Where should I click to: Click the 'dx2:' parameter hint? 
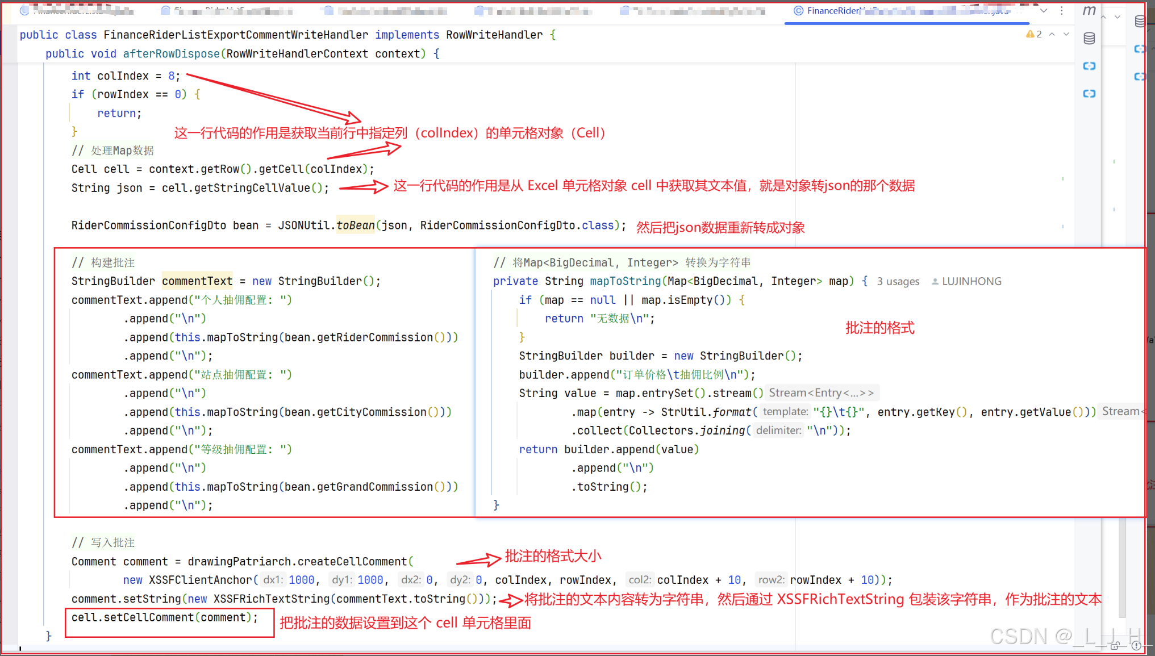click(411, 580)
